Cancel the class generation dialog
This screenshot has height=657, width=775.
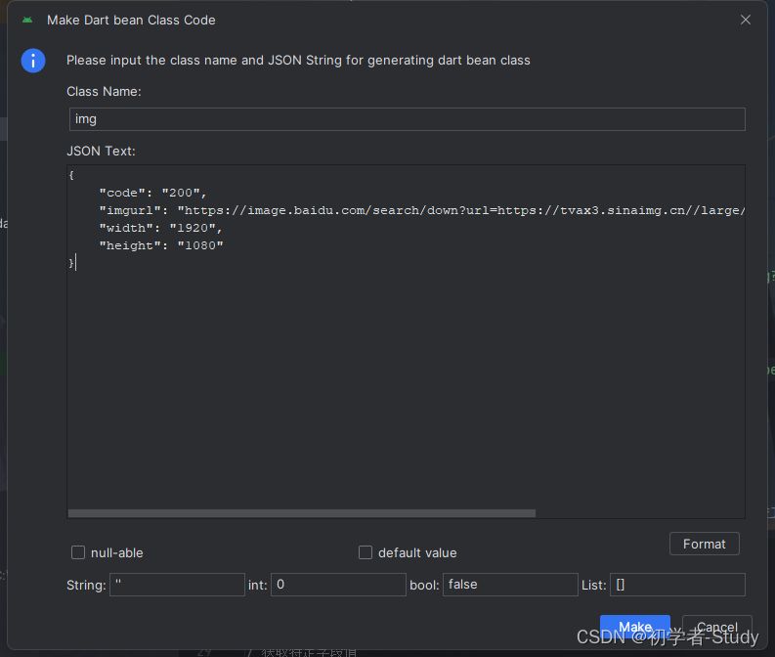coord(716,627)
